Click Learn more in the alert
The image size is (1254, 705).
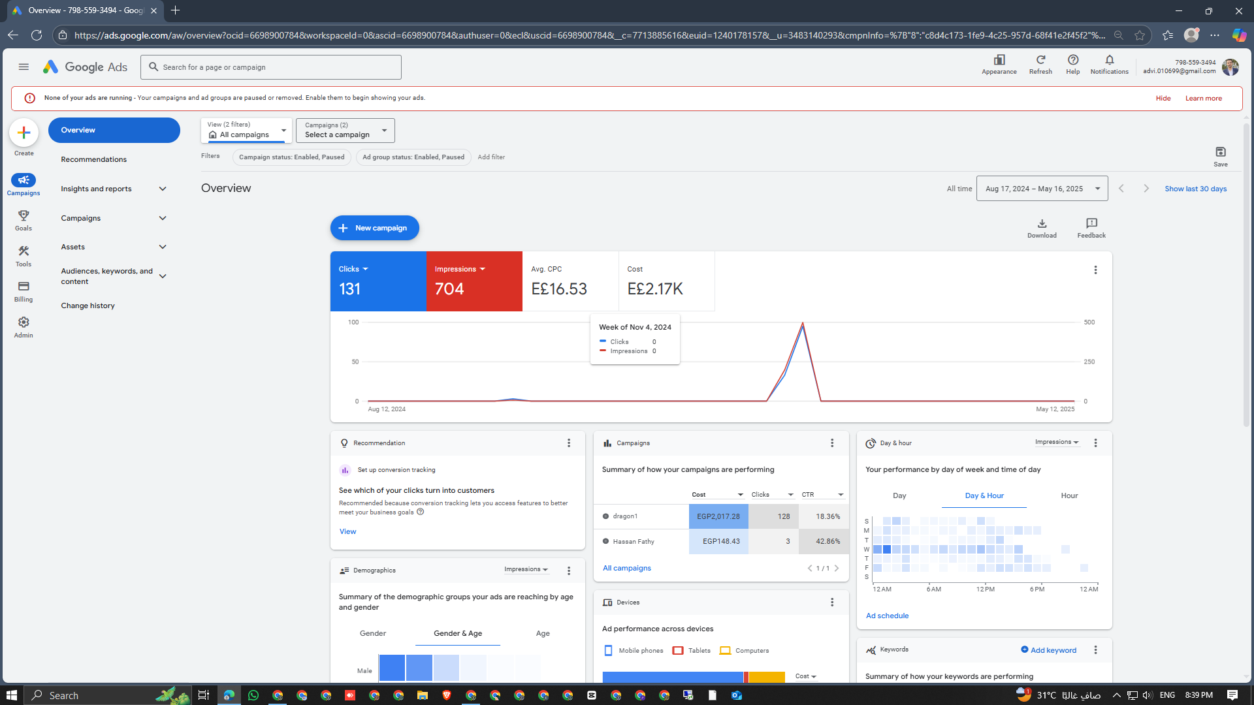[1203, 98]
